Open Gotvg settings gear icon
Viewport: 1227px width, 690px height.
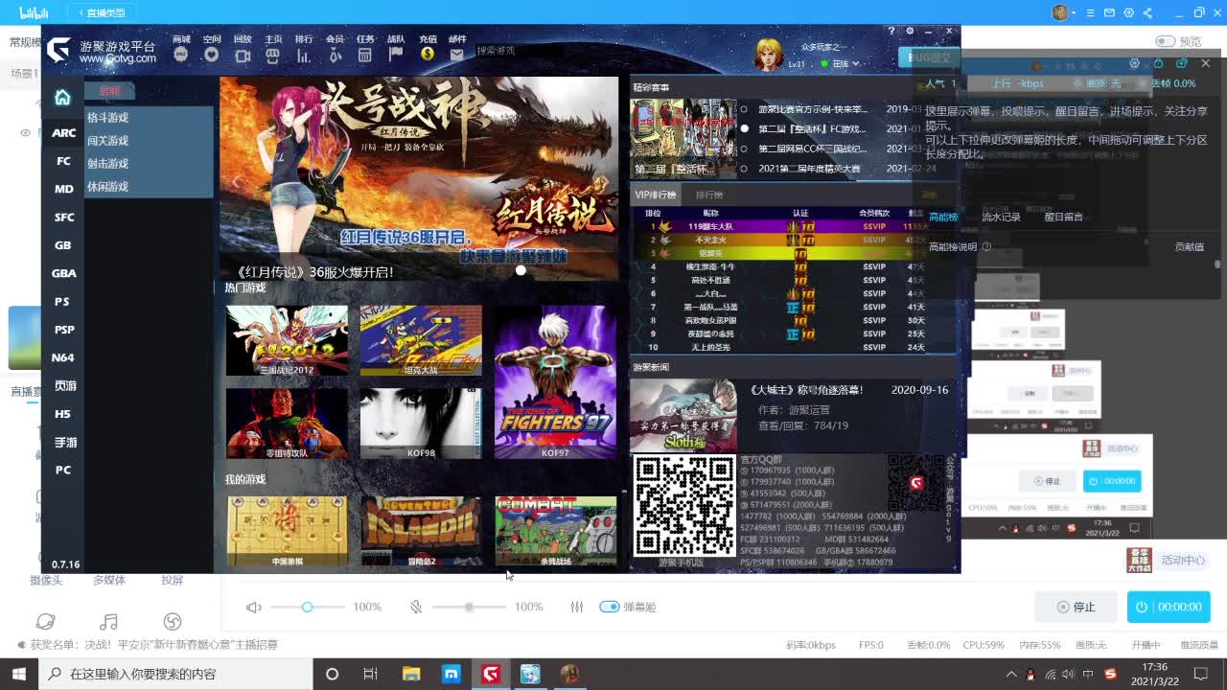[x=910, y=32]
